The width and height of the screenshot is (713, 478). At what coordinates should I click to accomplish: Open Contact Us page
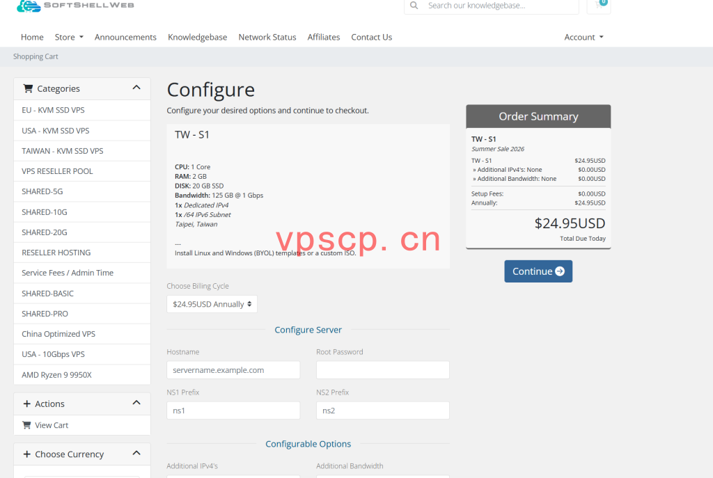click(372, 37)
